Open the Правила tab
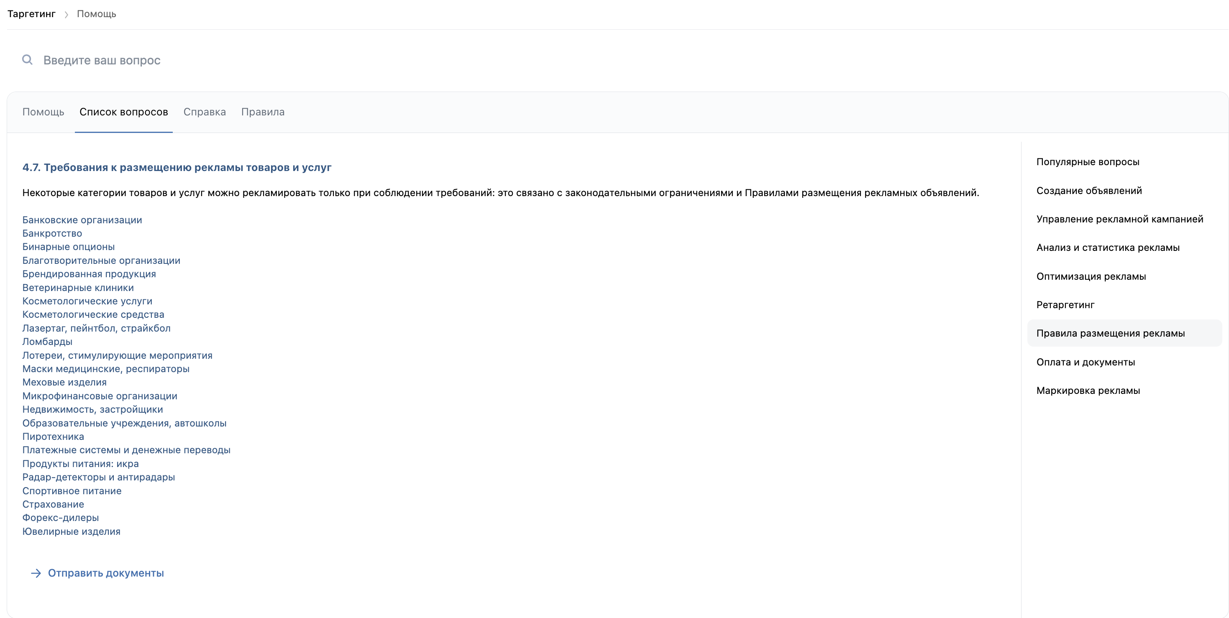This screenshot has height=618, width=1229. click(x=262, y=112)
